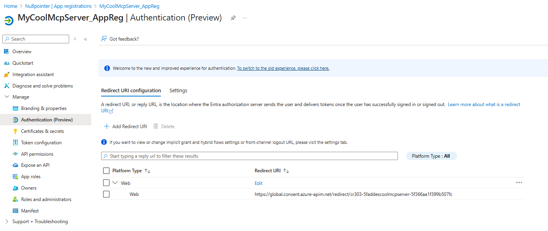Viewport: 548px width, 231px height.
Task: Collapse the sidebar with the double chevron
Action: (85, 39)
